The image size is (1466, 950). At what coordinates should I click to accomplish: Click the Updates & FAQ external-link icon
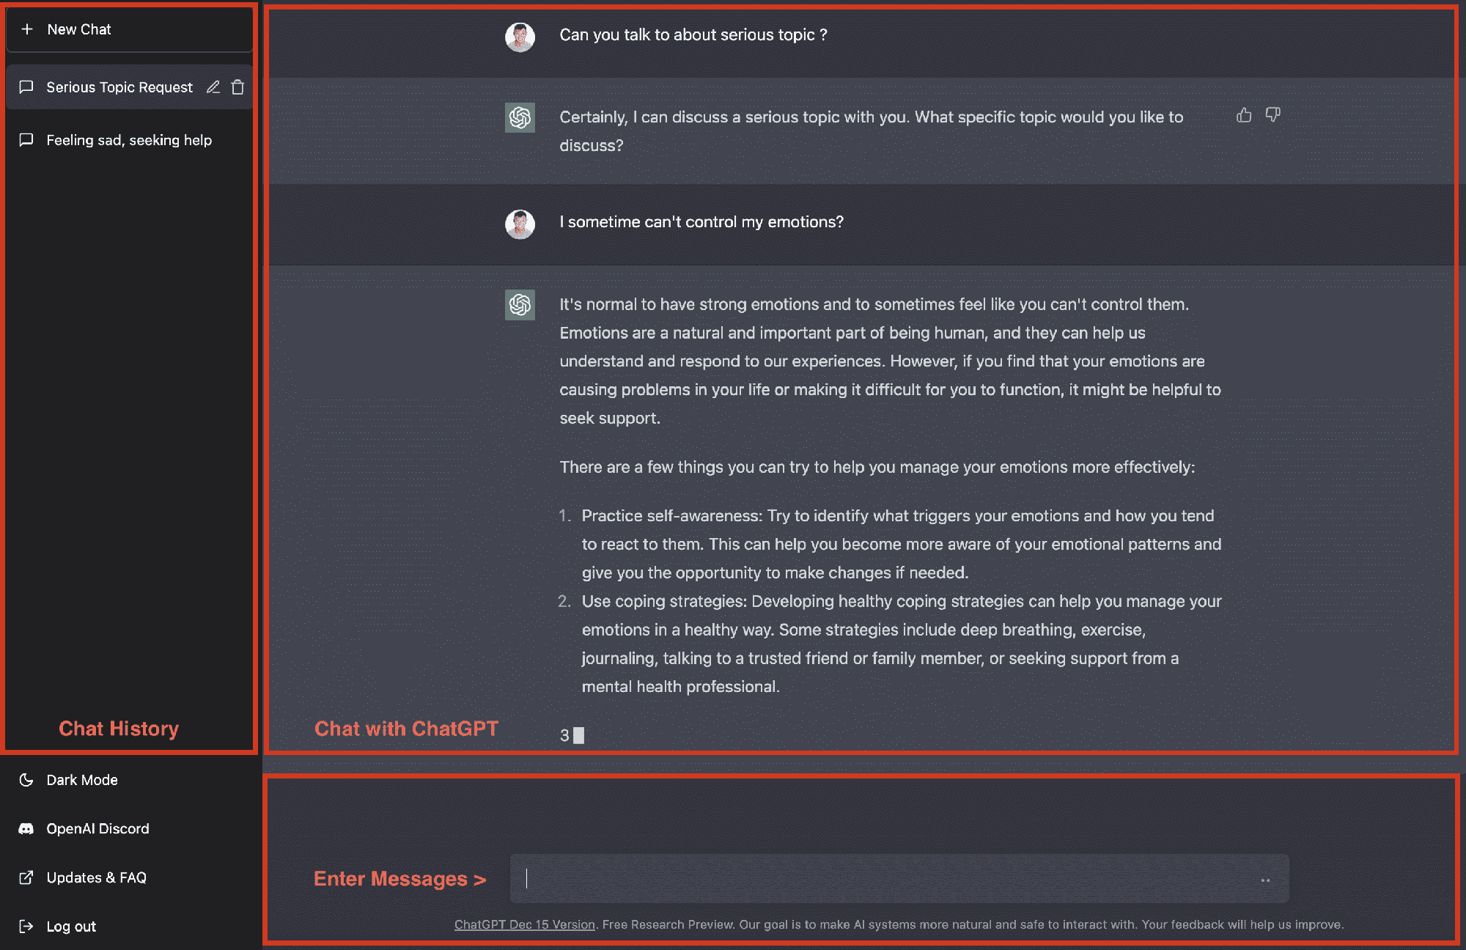tap(26, 877)
